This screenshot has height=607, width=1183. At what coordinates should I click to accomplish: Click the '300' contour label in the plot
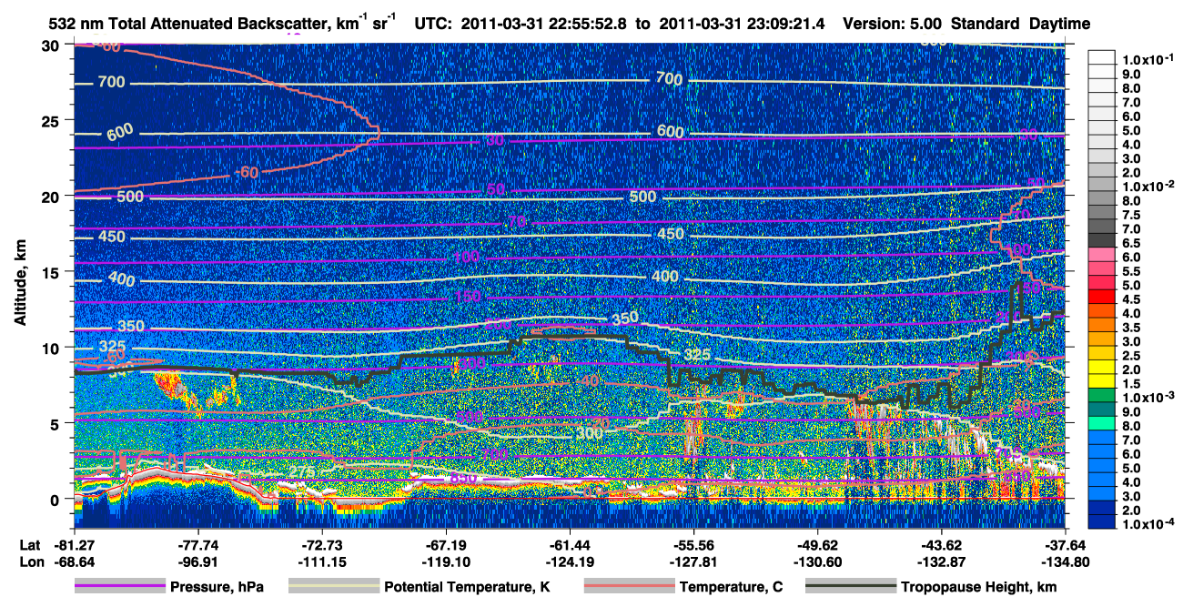591,434
